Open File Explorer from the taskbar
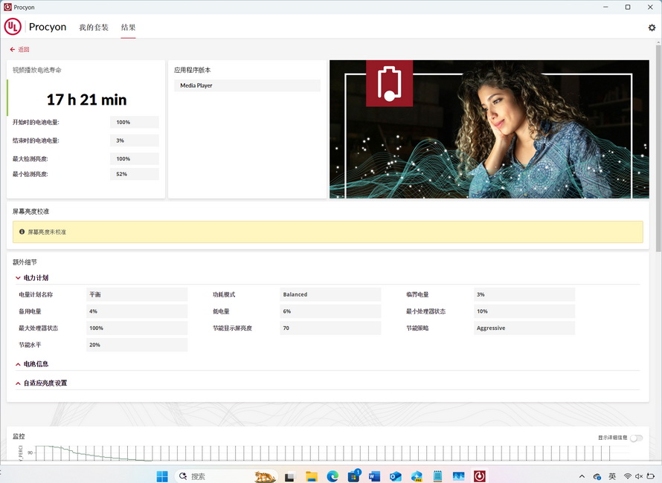This screenshot has width=662, height=483. click(x=311, y=476)
